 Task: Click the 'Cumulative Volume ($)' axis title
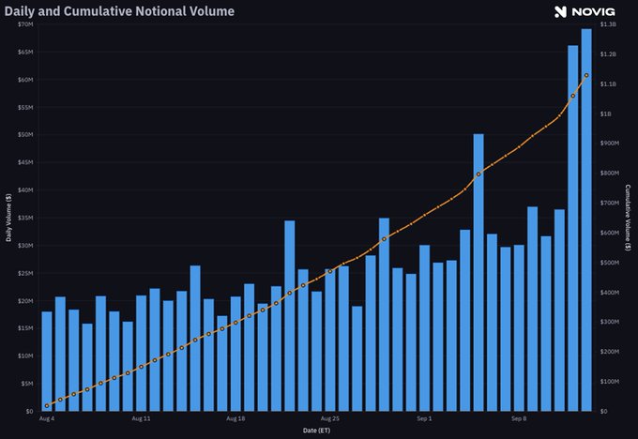coord(628,218)
